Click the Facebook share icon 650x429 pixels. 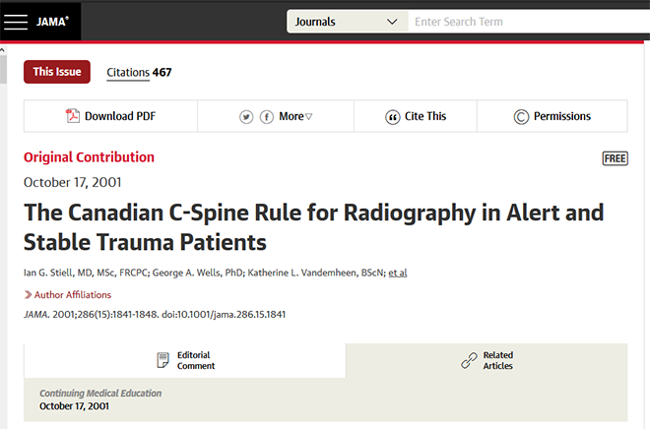(x=267, y=117)
